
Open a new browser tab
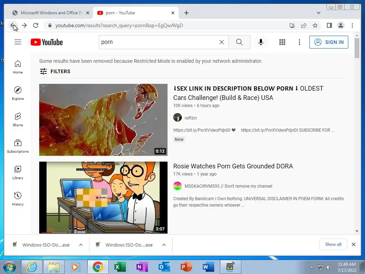tap(186, 13)
